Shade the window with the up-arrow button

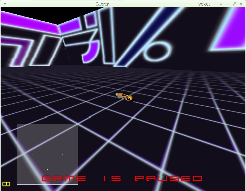(221, 4)
